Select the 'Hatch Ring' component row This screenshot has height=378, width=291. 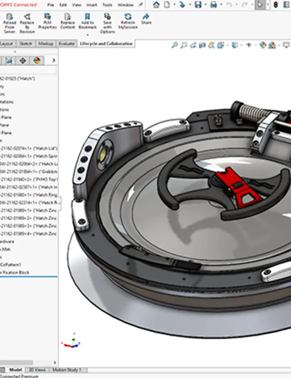29,195
